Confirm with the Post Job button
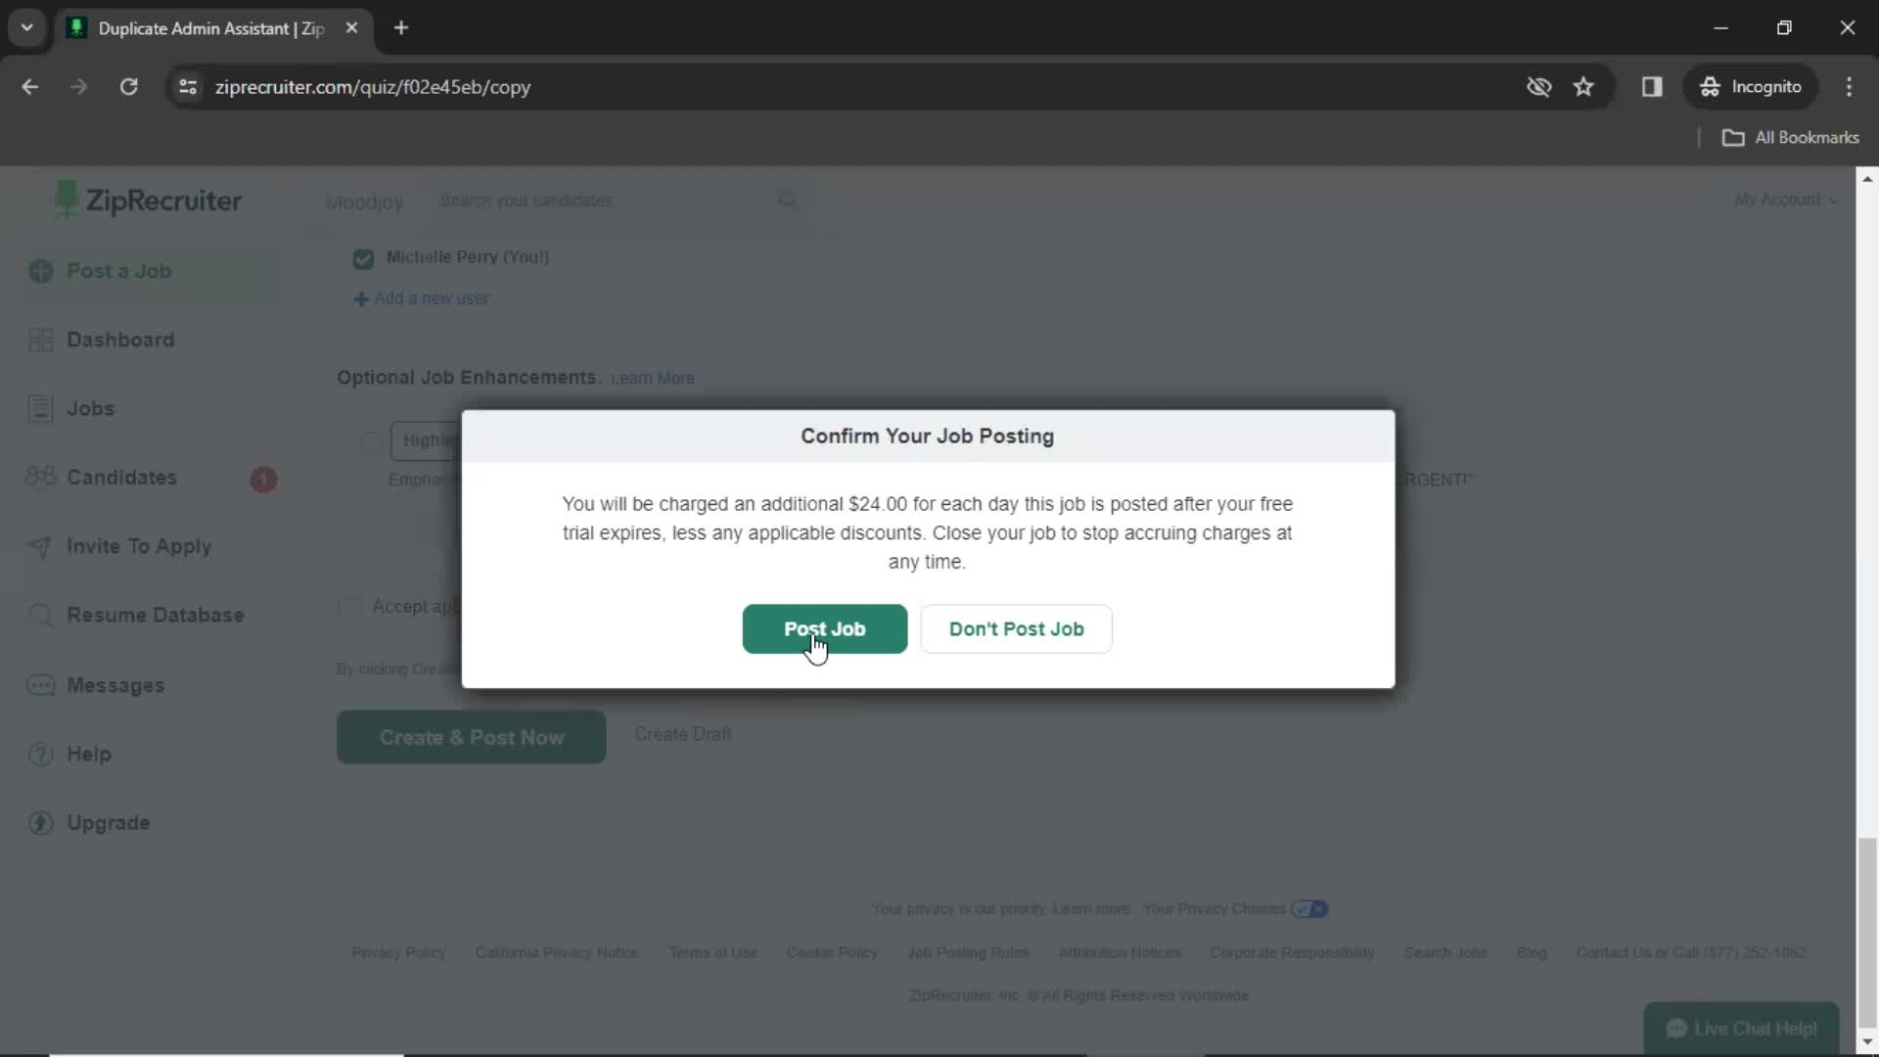This screenshot has height=1057, width=1879. pyautogui.click(x=824, y=629)
